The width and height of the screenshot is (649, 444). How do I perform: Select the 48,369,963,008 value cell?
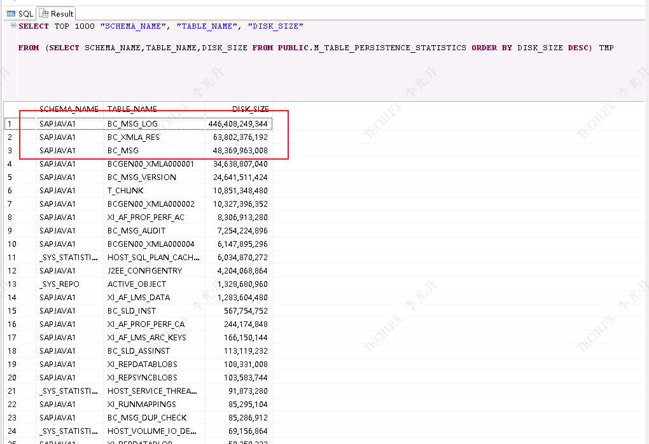tap(239, 151)
